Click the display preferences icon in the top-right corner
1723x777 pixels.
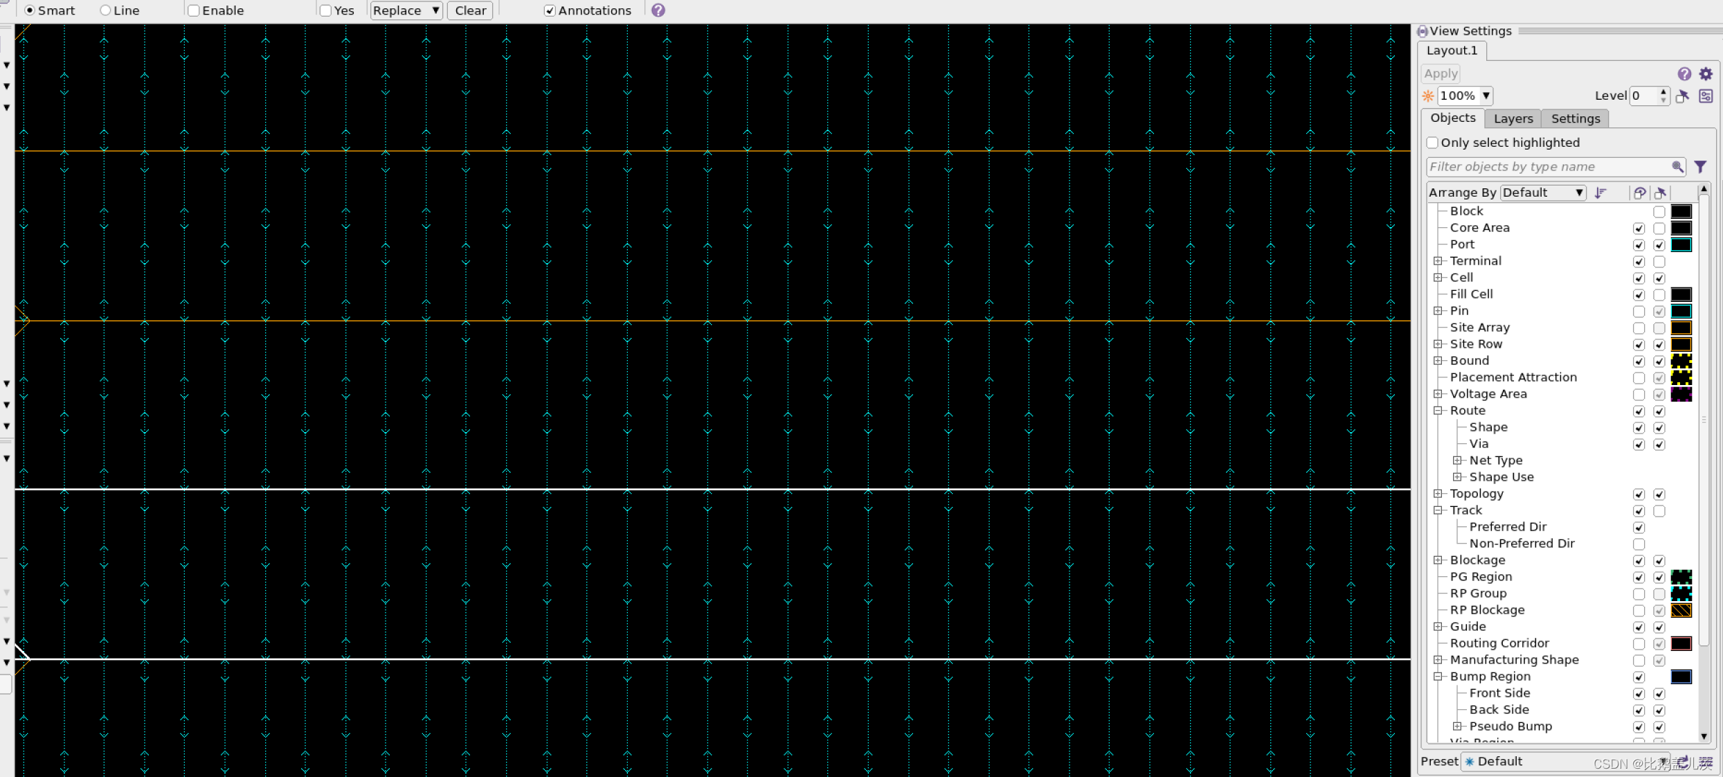coord(1706,96)
